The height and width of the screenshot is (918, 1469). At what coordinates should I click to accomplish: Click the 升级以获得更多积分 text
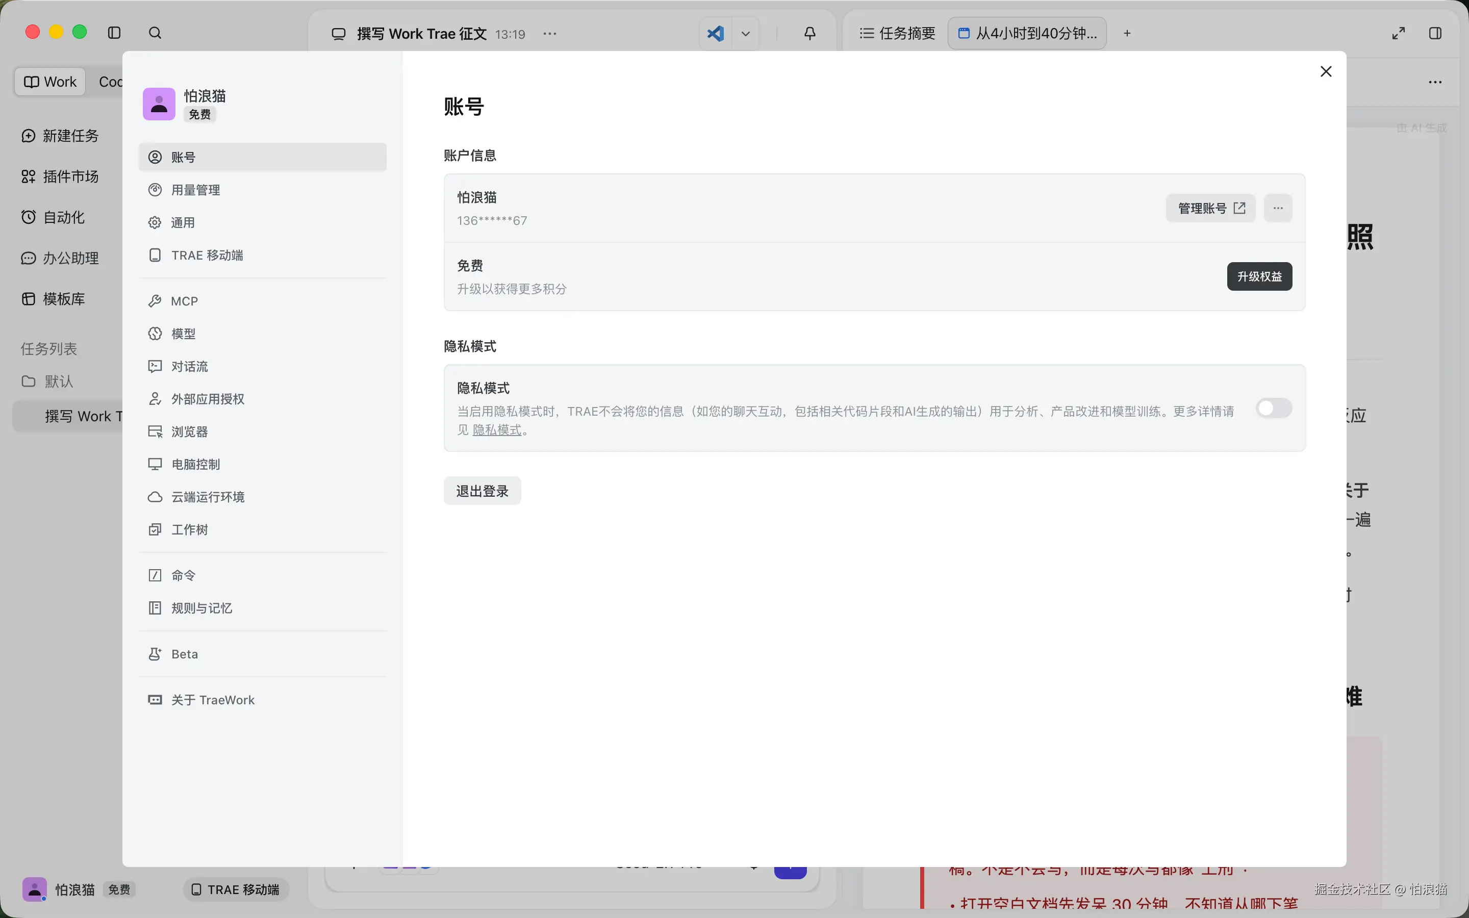[x=512, y=289]
